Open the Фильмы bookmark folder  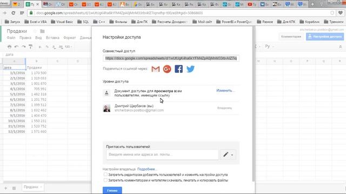pyautogui.click(x=118, y=22)
